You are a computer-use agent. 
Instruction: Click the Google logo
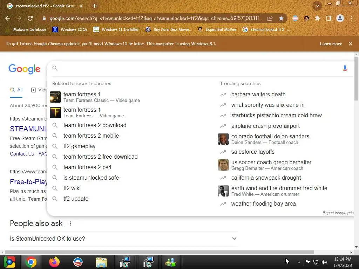(x=25, y=69)
